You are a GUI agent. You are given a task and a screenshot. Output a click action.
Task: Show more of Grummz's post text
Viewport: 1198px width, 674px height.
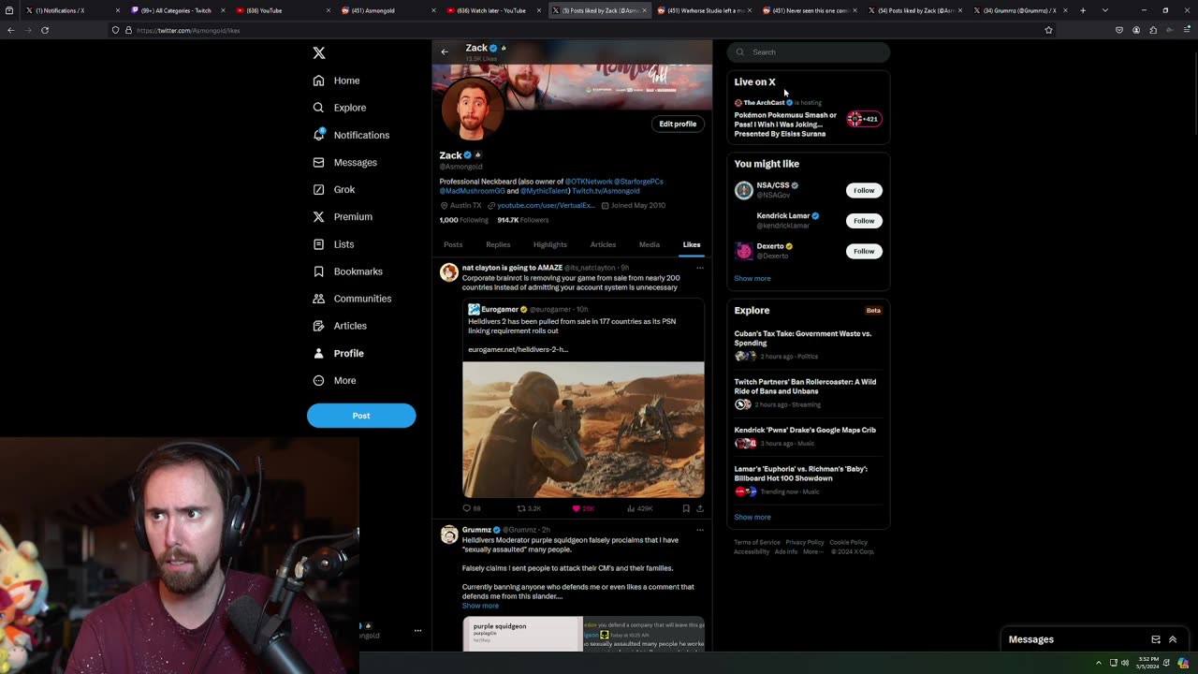480,606
